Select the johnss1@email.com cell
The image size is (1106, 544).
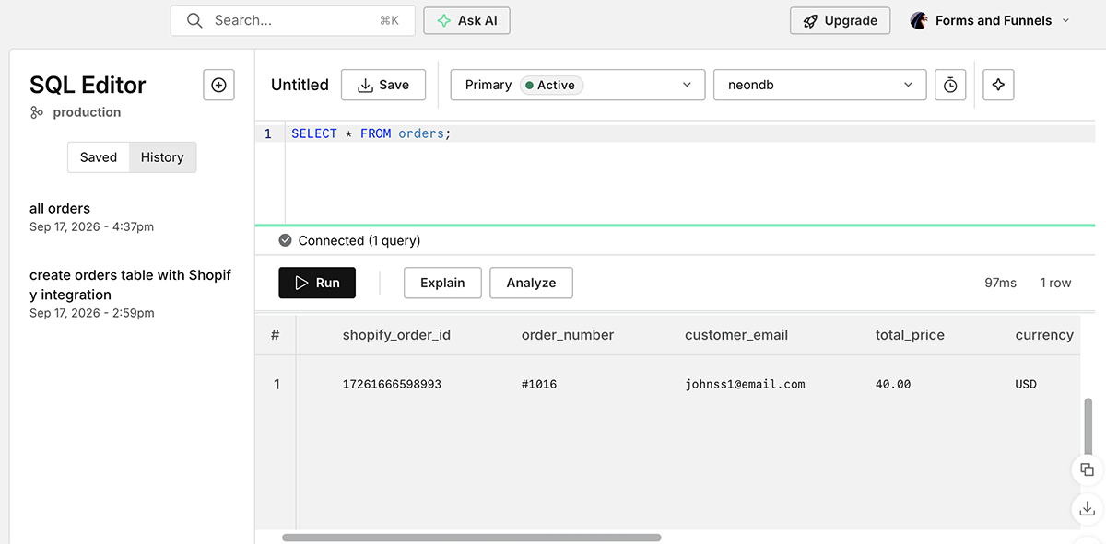745,384
